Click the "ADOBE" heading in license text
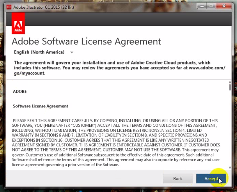 tap(20, 92)
